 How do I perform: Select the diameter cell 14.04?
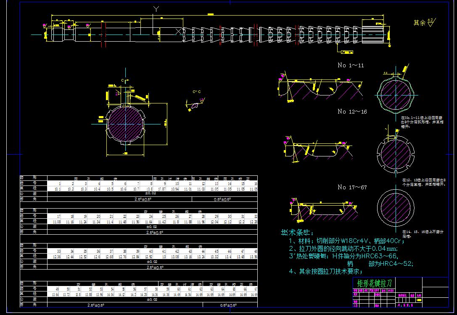[x=110, y=295]
